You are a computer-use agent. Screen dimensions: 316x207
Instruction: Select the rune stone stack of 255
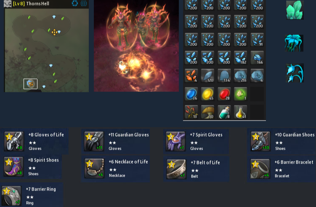241,76
